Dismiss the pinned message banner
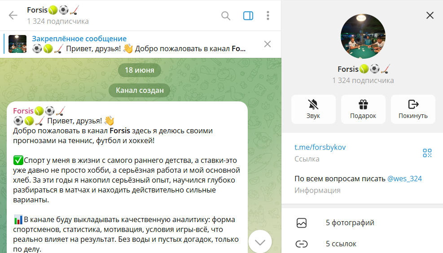443x253 pixels. [267, 44]
